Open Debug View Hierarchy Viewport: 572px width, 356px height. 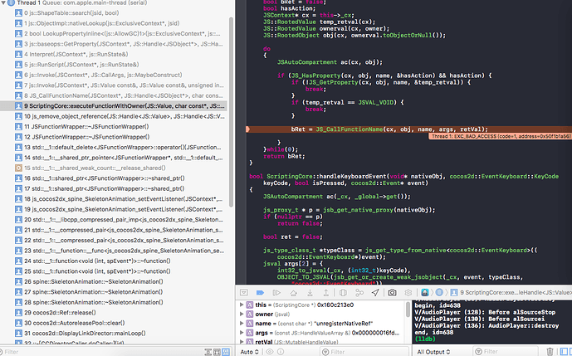point(343,293)
